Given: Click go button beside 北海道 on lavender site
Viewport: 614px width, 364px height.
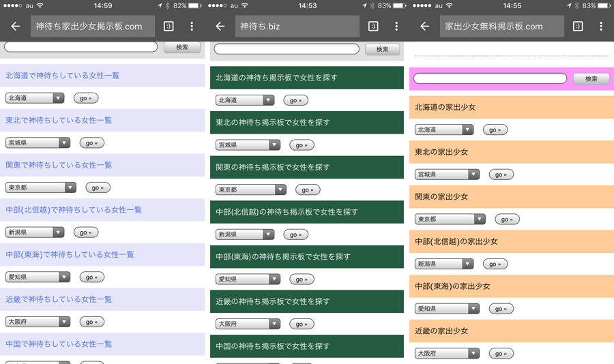Looking at the screenshot, I should (86, 98).
